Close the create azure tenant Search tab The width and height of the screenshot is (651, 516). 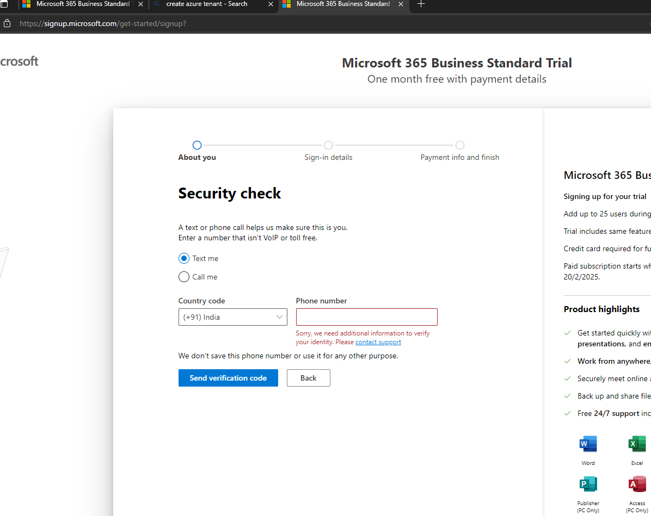271,4
